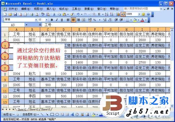Open the Paste options dropdown arrow
Screen dimensions: 175x122
click(68, 14)
